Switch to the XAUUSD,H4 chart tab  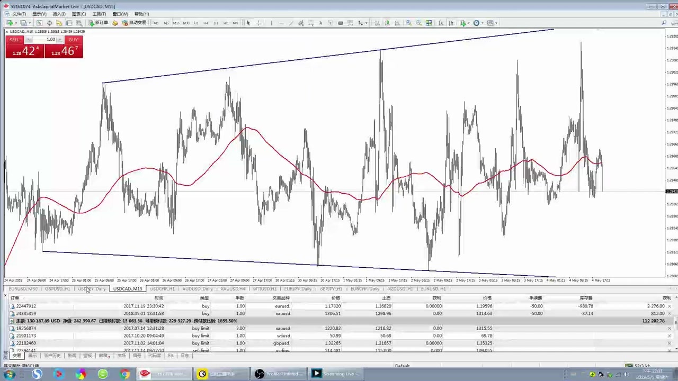click(x=233, y=289)
